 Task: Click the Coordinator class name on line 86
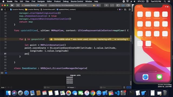(29, 68)
